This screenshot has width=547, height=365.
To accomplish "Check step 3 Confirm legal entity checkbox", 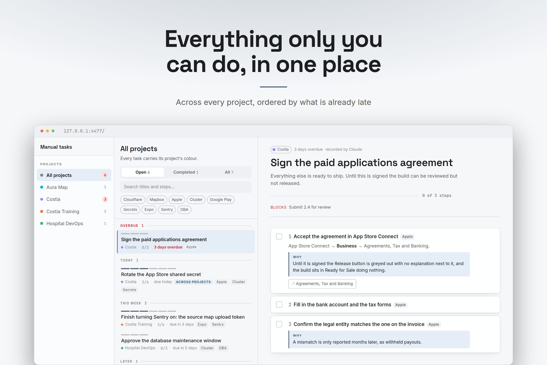I will tap(279, 324).
